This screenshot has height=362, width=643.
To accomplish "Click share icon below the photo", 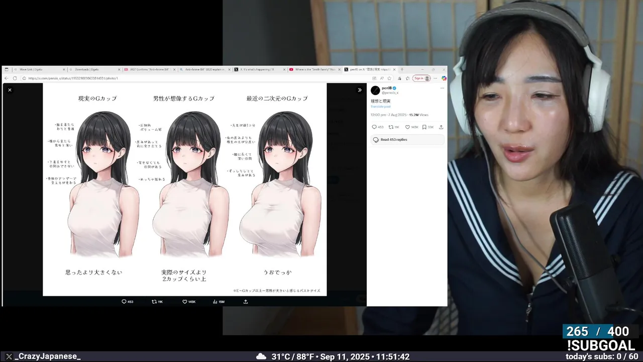I will coord(246,302).
